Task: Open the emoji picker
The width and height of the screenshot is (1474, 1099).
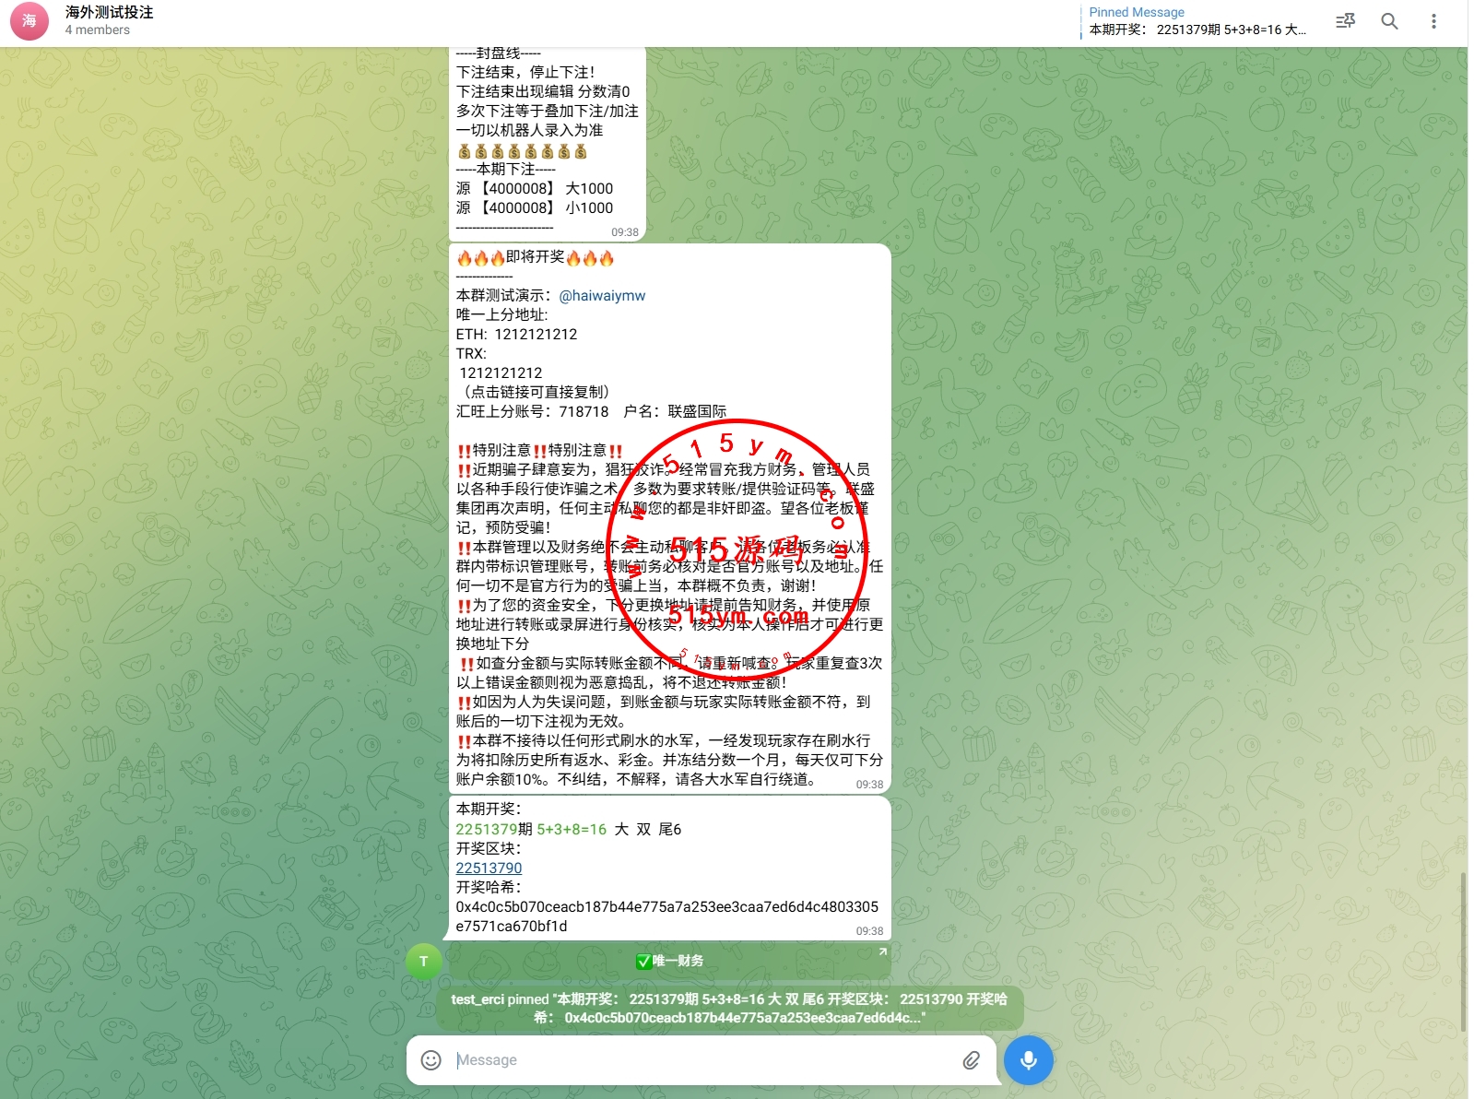Action: pyautogui.click(x=431, y=1060)
